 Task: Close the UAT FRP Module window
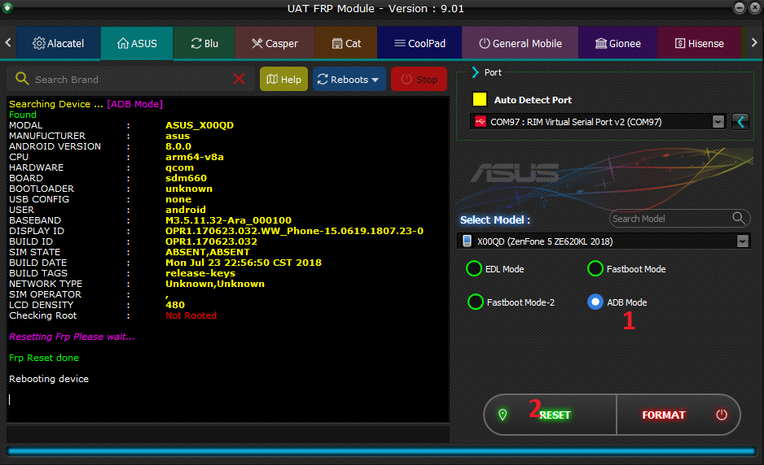756,8
